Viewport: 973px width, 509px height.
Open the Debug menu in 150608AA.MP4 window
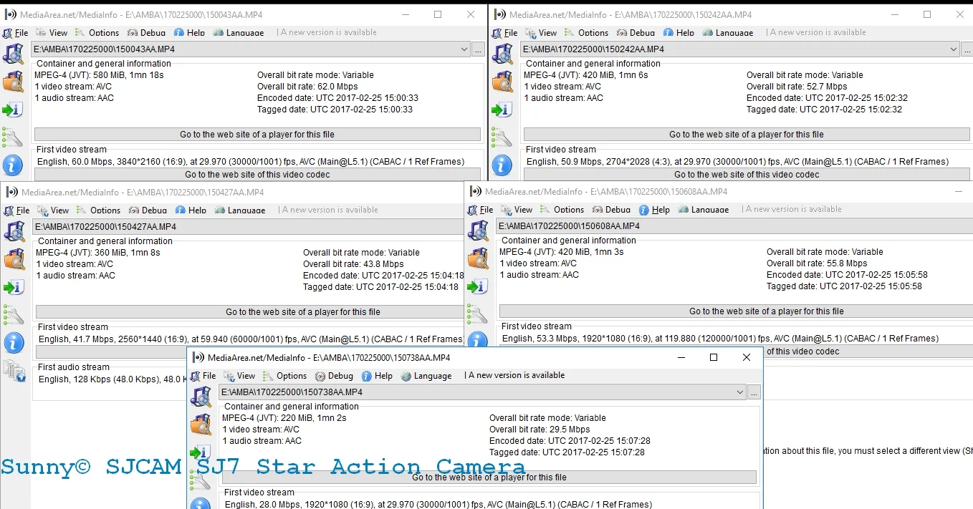coord(610,209)
